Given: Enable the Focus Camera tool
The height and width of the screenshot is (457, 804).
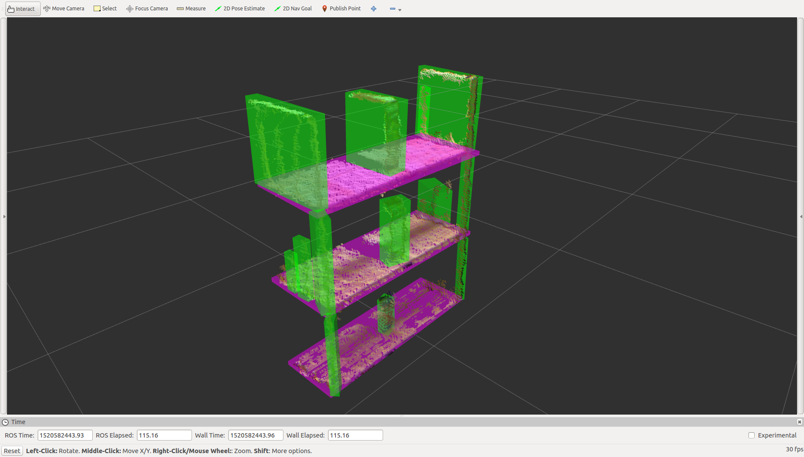Looking at the screenshot, I should point(147,9).
